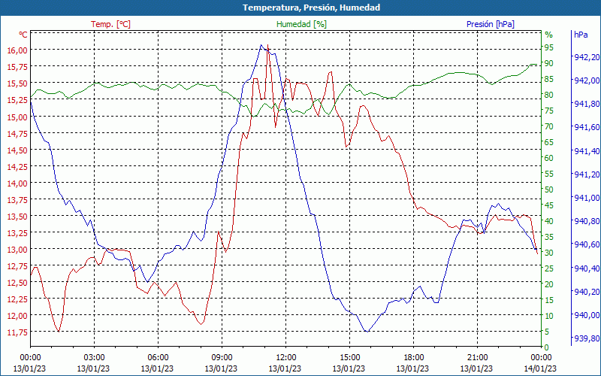Click 941,00 on the blue pressure axis
Image resolution: width=601 pixels, height=376 pixels.
tap(587, 198)
